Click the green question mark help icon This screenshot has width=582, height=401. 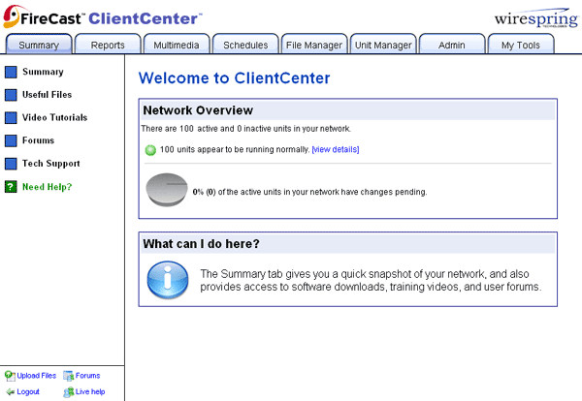pyautogui.click(x=11, y=187)
